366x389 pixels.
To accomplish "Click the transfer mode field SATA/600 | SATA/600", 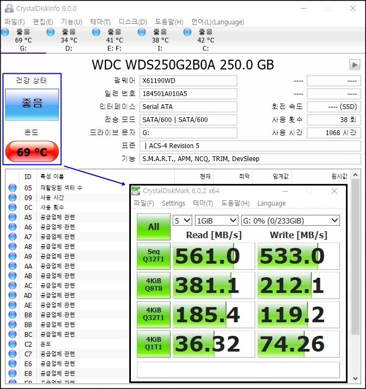I will (x=188, y=120).
